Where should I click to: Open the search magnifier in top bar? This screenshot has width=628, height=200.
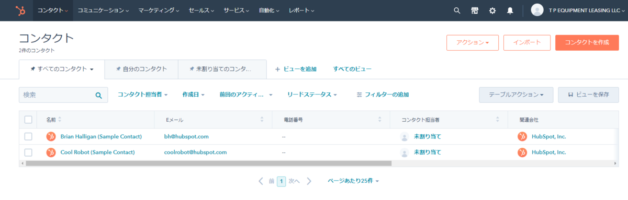click(457, 10)
